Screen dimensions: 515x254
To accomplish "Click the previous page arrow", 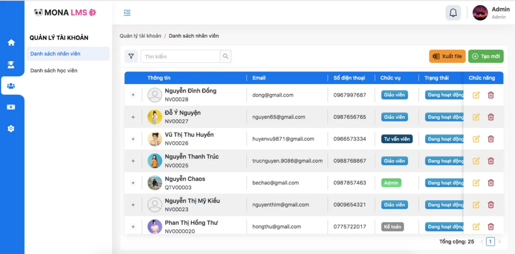I will tap(482, 242).
